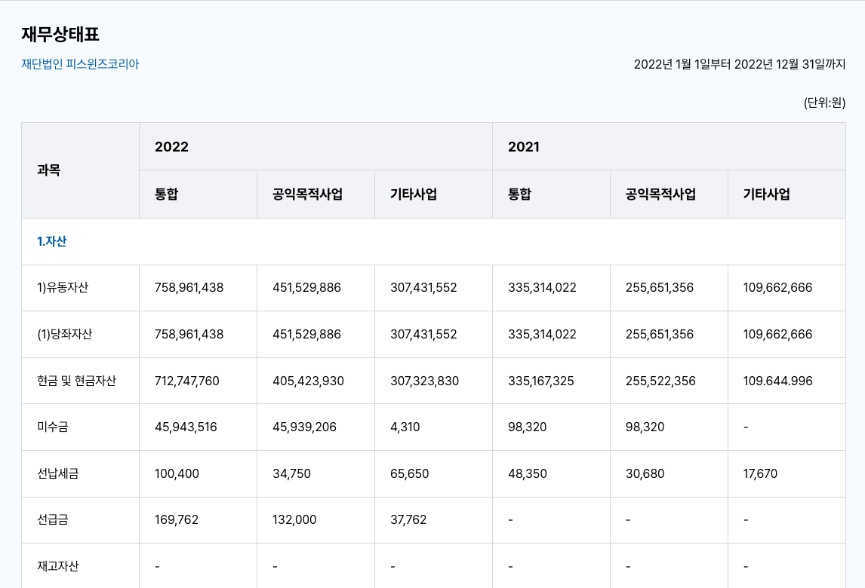This screenshot has height=588, width=865.
Task: Click the 재고자산 row label
Action: (58, 565)
